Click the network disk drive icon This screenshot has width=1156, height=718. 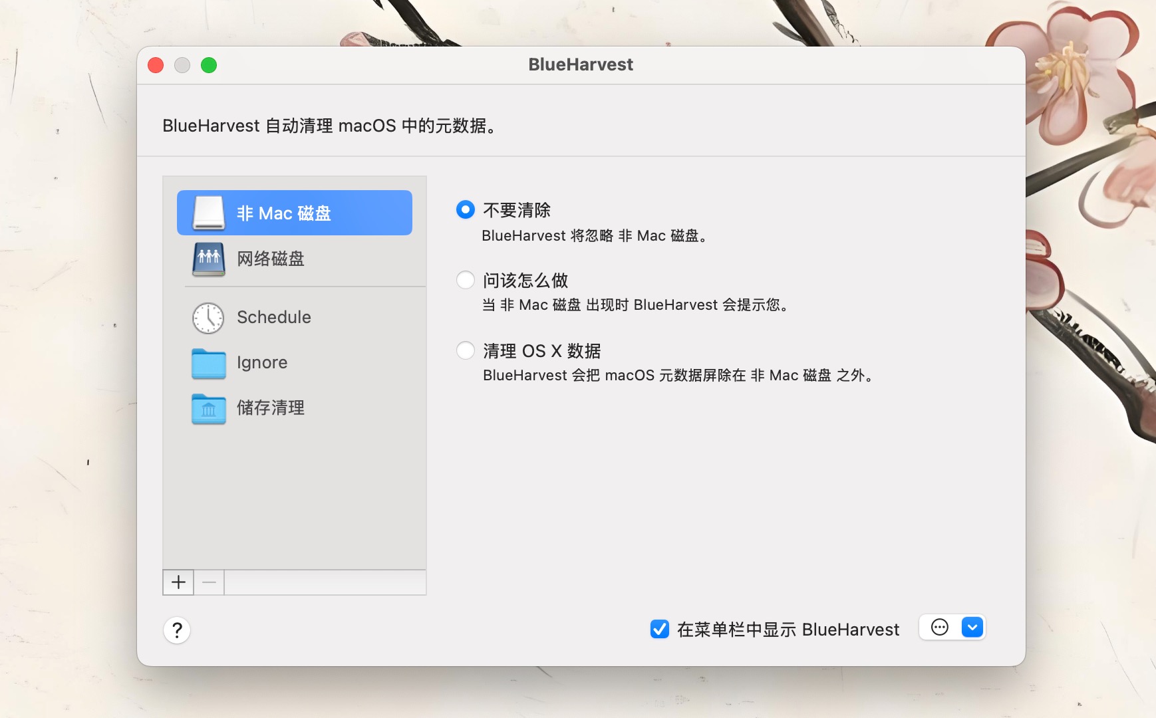pyautogui.click(x=209, y=259)
